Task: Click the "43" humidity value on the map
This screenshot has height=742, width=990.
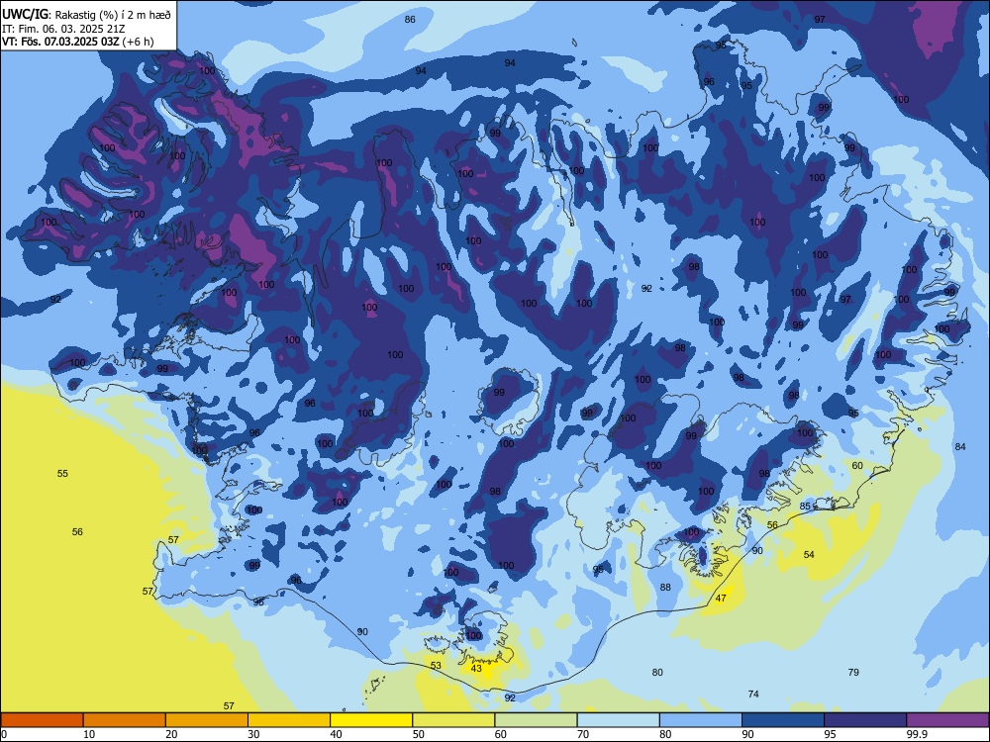Action: tap(477, 668)
